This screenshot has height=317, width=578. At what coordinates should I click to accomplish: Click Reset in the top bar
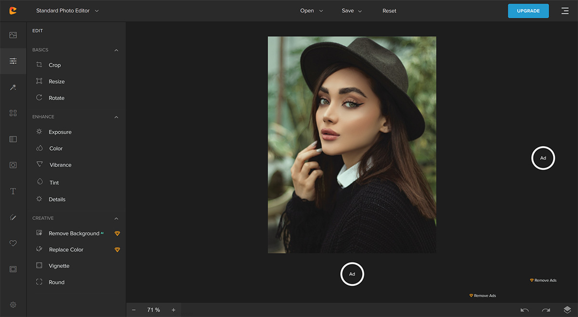389,11
